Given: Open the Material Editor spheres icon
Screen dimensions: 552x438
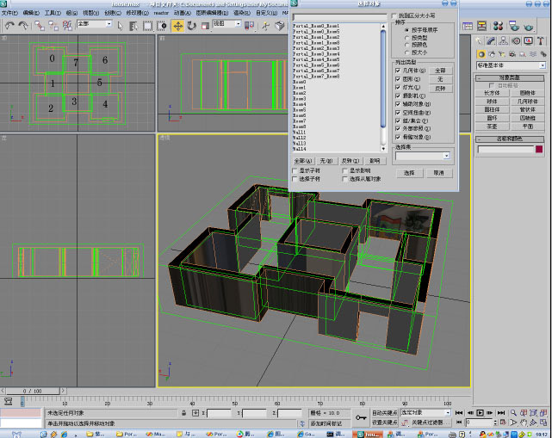Looking at the screenshot, I should click(x=498, y=26).
